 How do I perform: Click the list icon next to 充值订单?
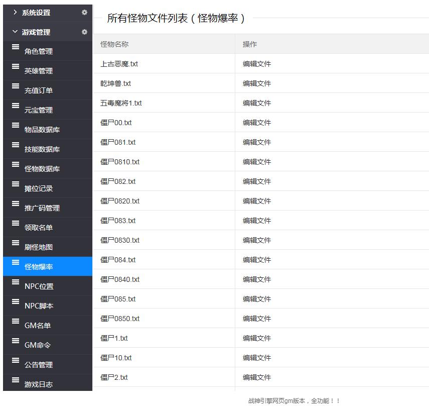tap(16, 86)
